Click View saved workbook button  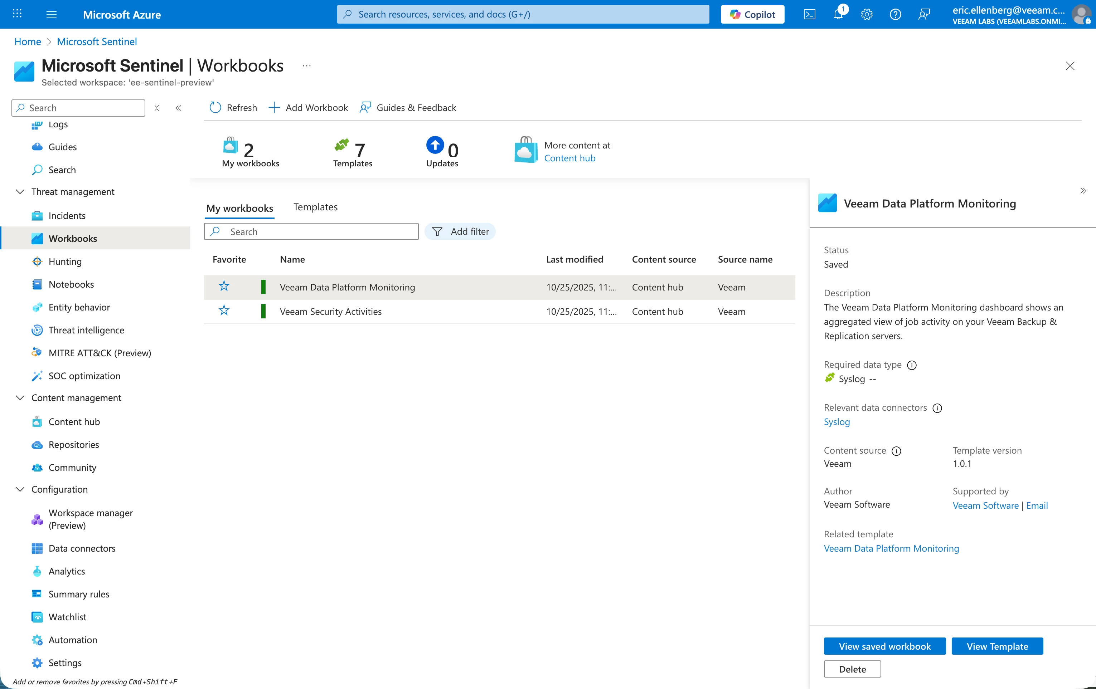[x=884, y=646]
